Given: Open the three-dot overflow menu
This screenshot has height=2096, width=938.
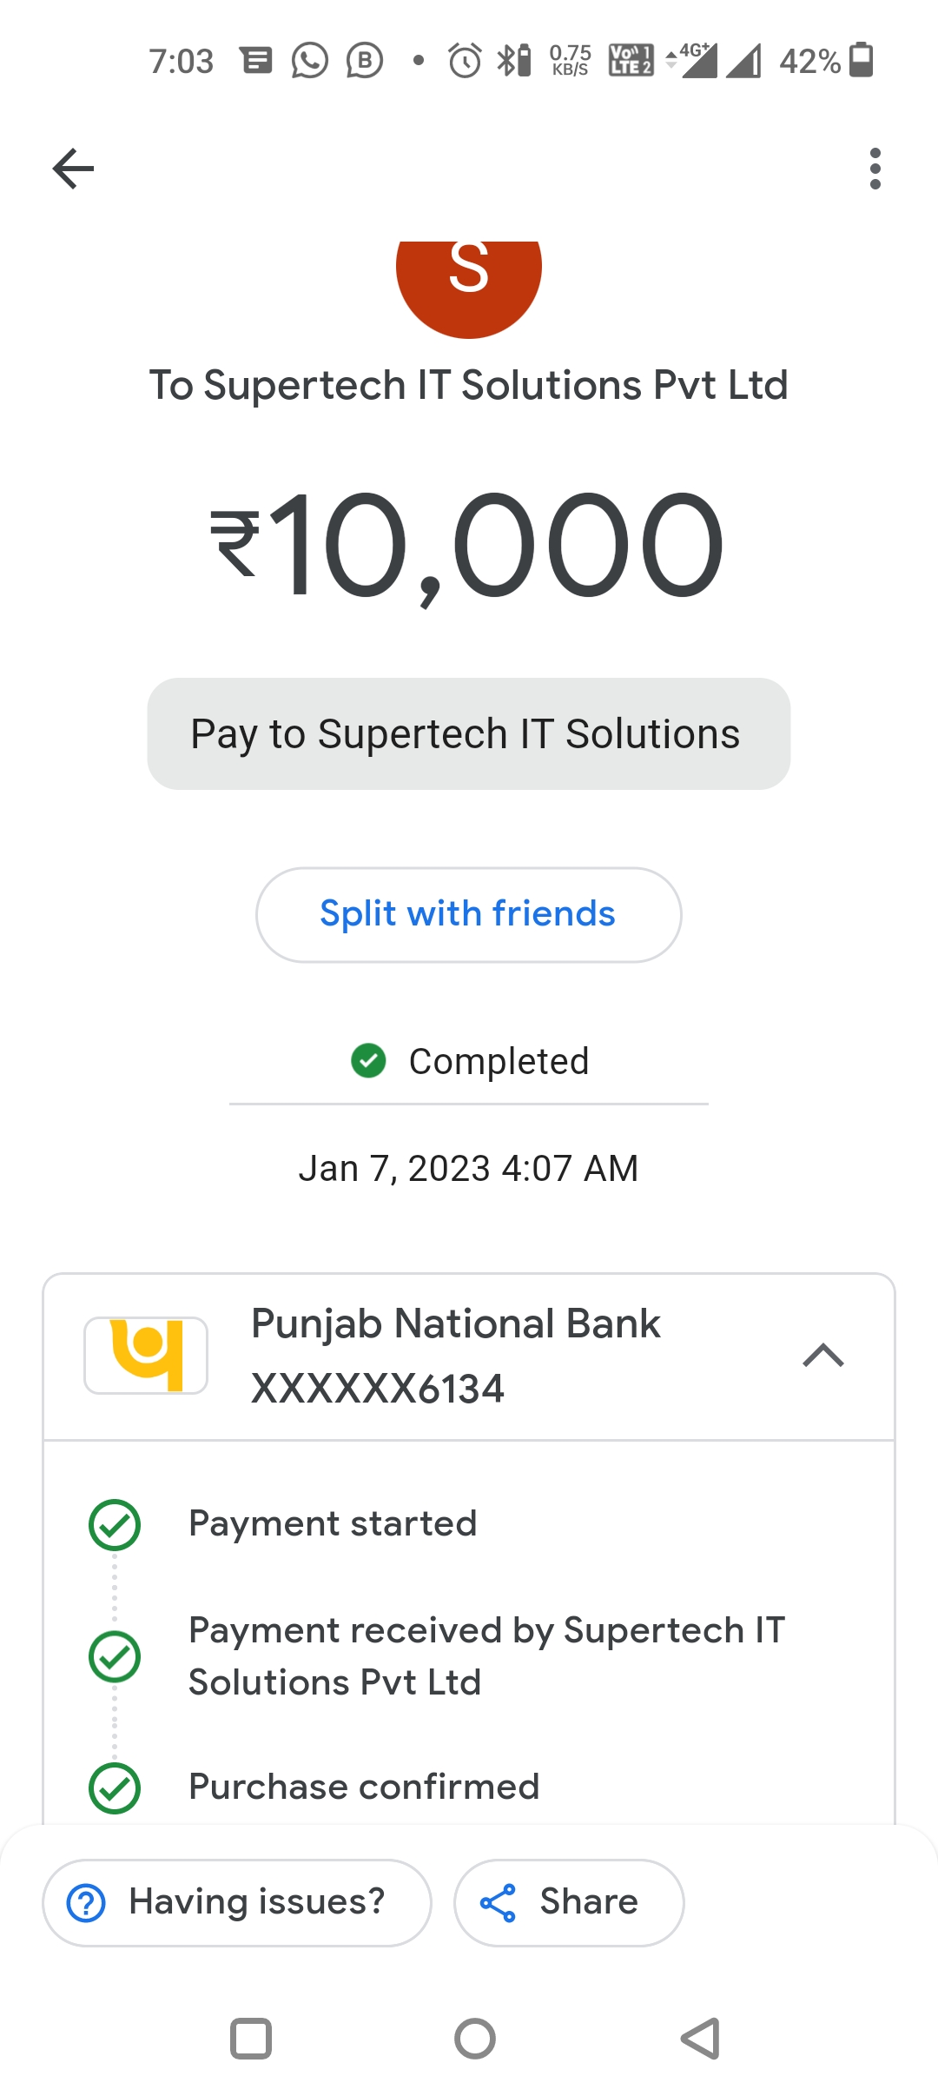Looking at the screenshot, I should 875,169.
